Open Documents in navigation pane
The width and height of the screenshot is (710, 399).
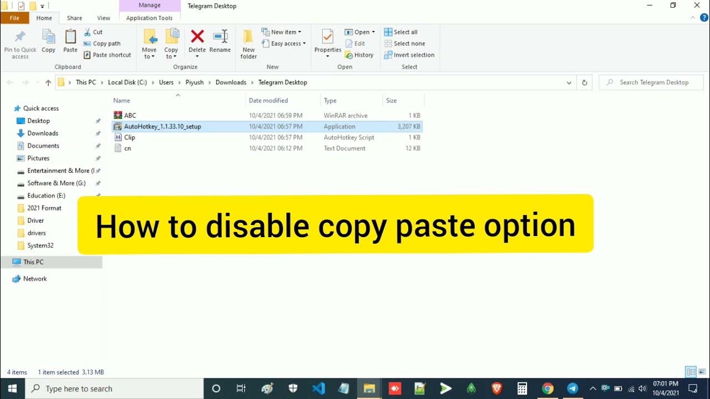43,146
